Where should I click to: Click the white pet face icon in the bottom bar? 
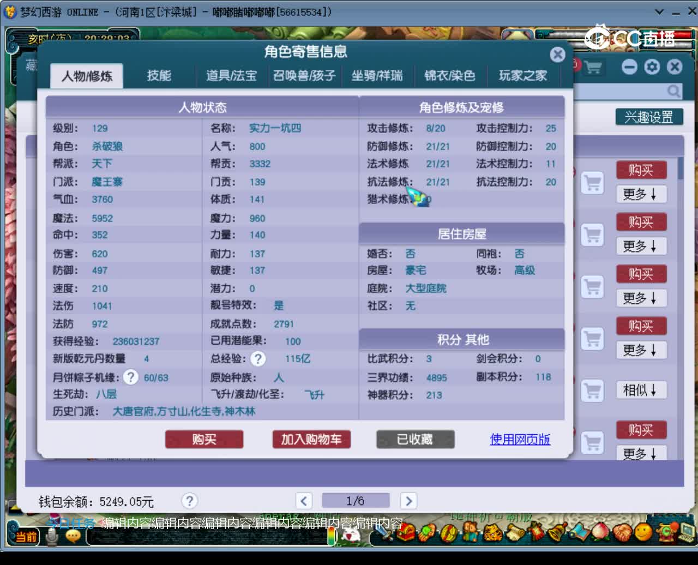point(349,535)
